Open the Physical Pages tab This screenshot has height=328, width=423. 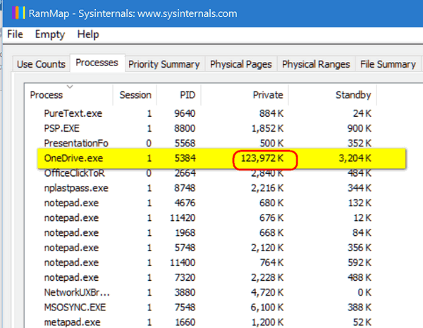point(240,64)
